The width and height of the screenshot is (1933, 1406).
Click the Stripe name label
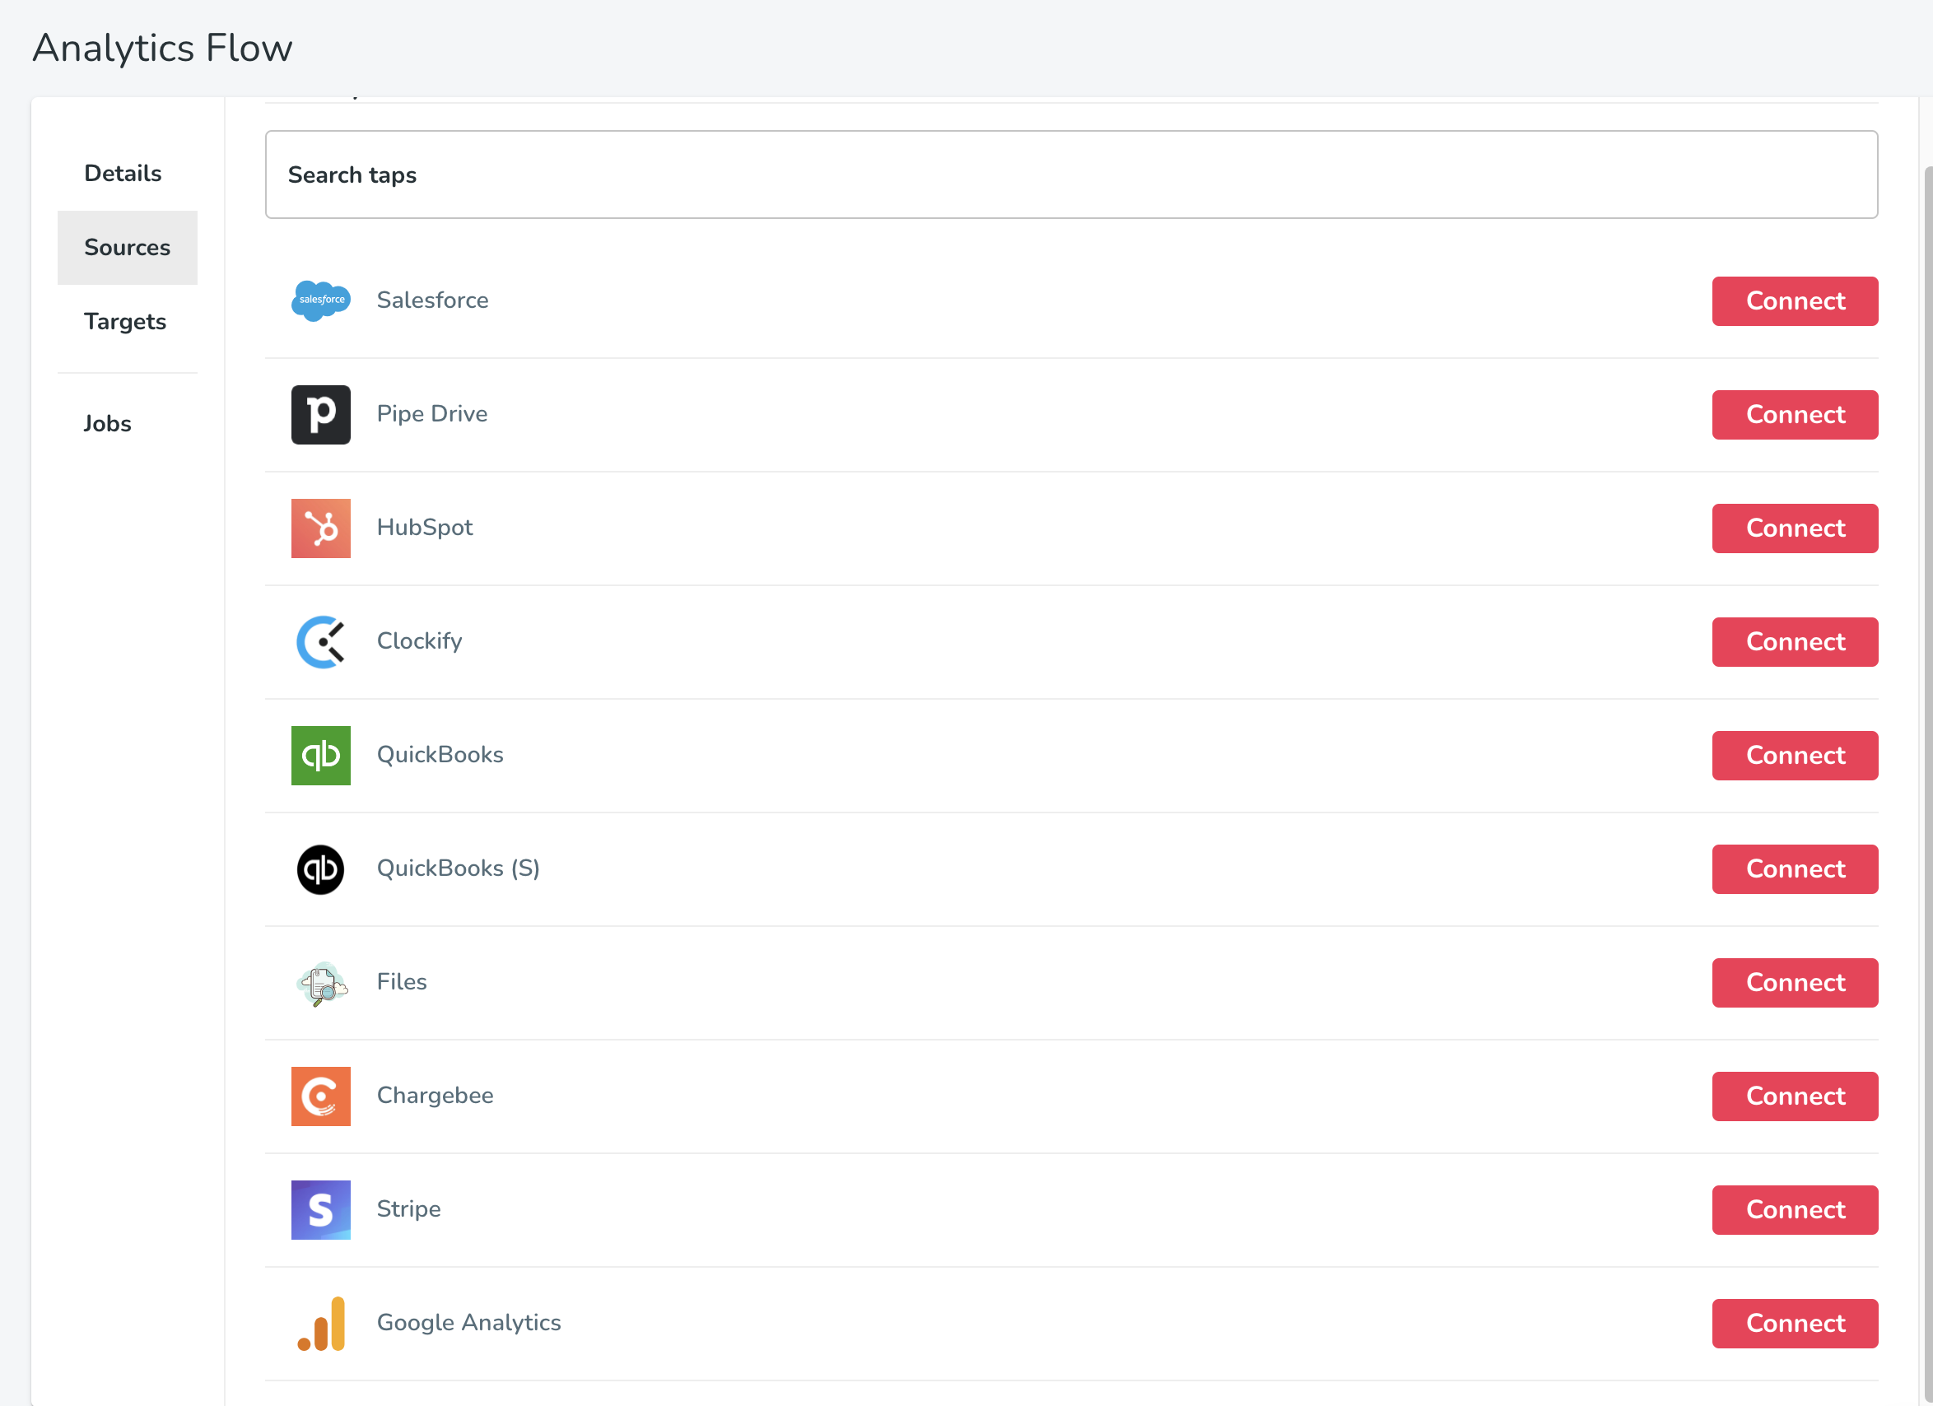(x=408, y=1209)
